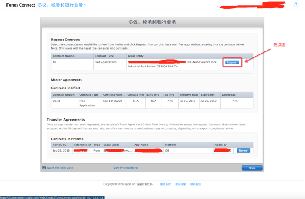
Task: Click the App Name column header
Action: tap(142, 145)
